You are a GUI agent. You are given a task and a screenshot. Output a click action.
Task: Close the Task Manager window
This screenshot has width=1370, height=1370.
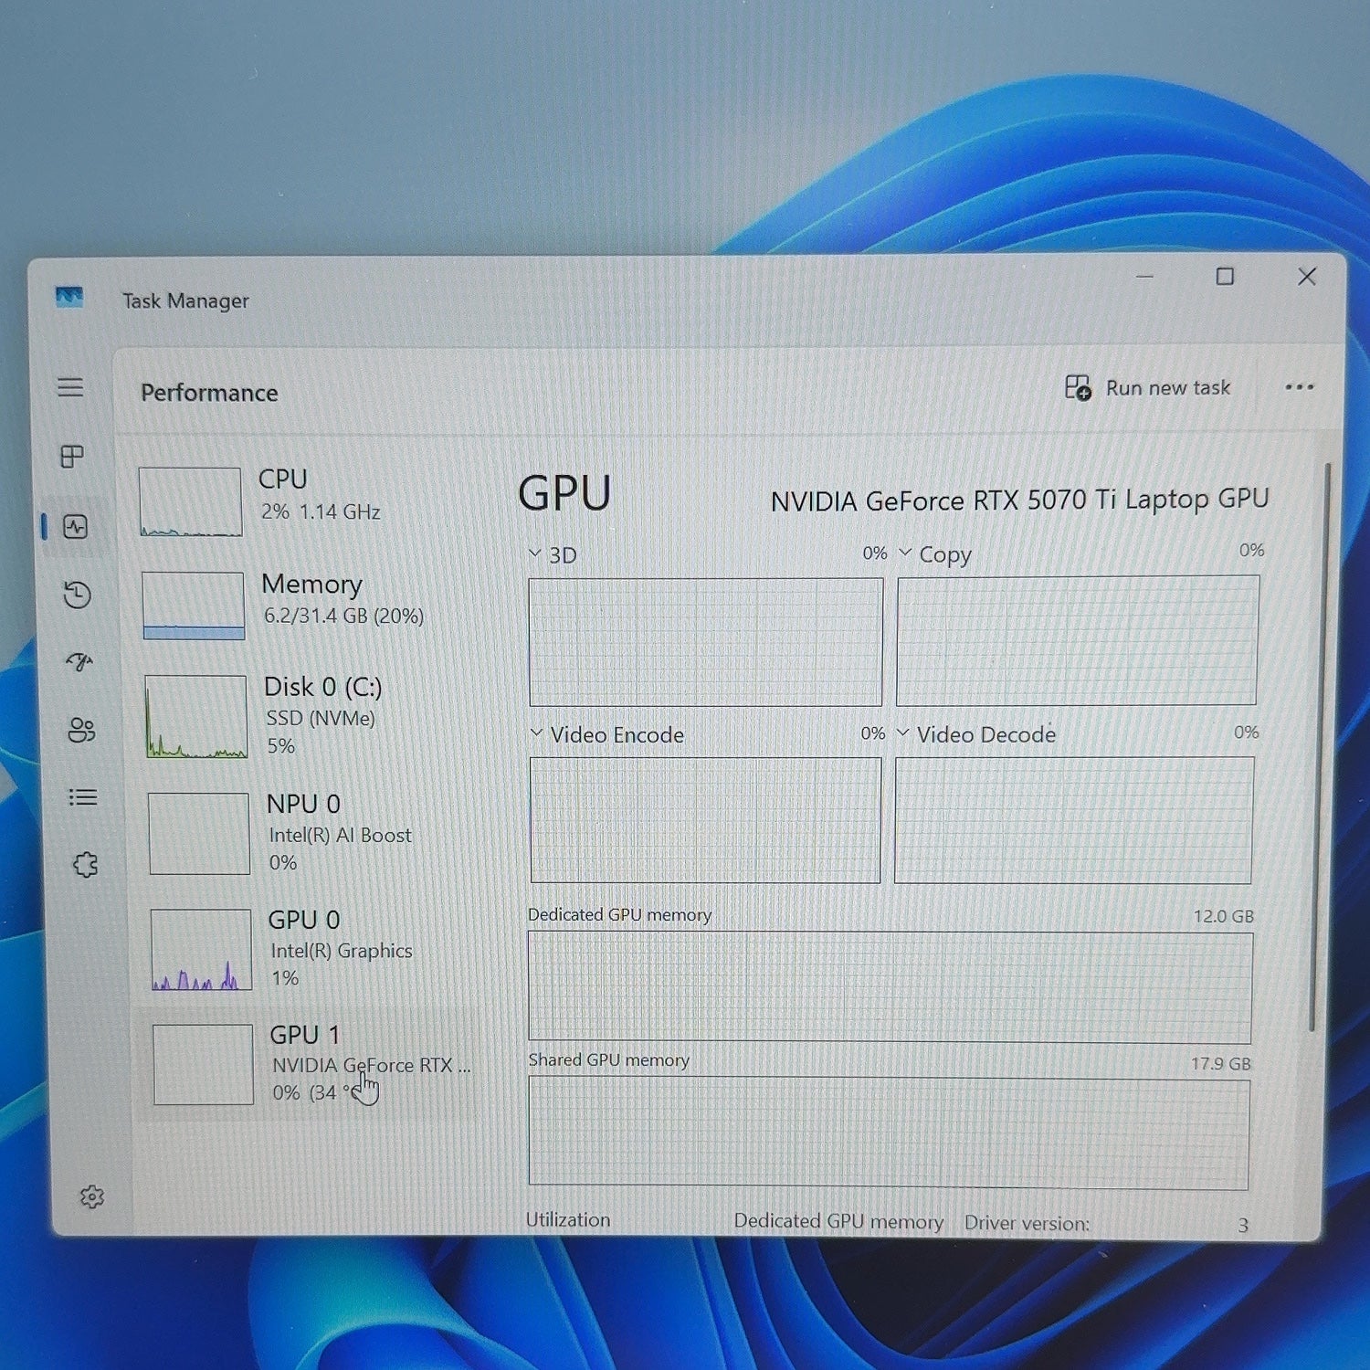click(1307, 277)
